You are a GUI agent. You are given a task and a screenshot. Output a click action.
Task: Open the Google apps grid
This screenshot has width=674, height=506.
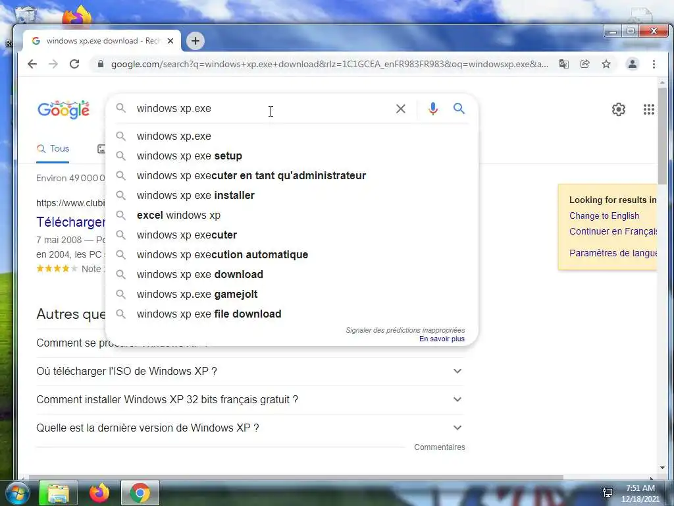click(648, 109)
